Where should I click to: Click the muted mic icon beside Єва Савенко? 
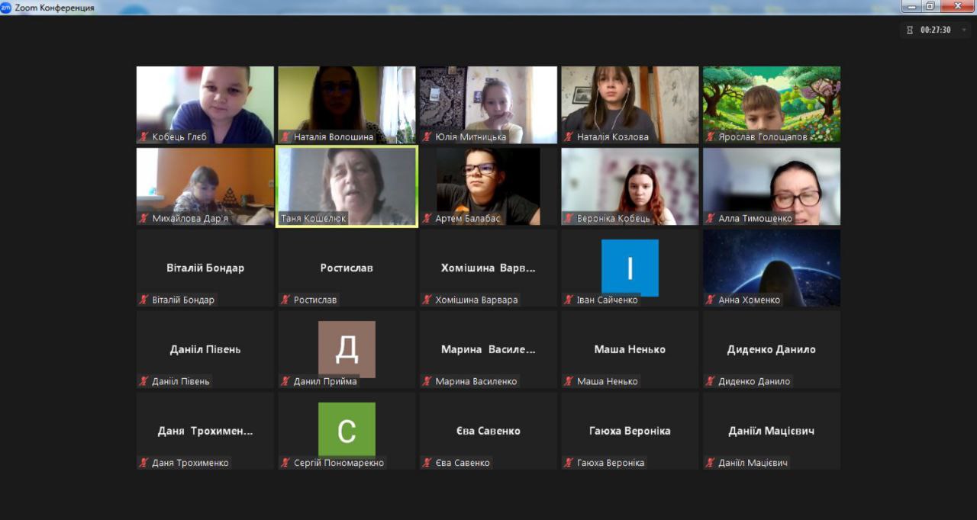pos(427,463)
